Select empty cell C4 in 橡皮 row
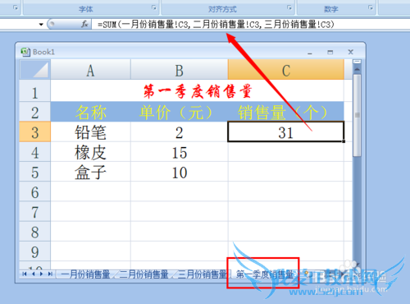Viewport: 410px width, 304px height. click(x=286, y=152)
